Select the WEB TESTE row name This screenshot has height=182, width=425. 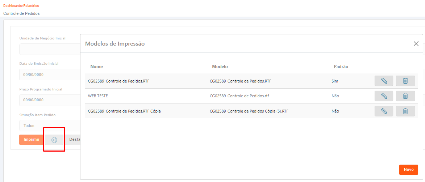pos(98,96)
